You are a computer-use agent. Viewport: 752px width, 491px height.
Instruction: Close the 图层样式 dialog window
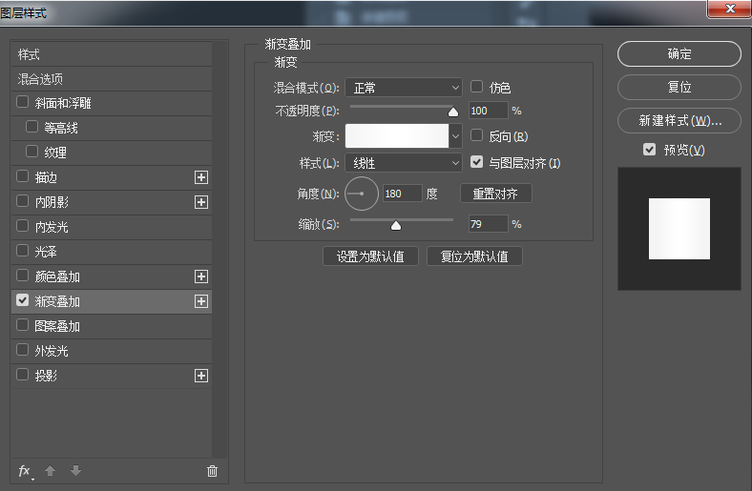(x=729, y=9)
